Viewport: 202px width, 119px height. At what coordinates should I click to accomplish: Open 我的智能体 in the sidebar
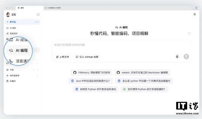[x=15, y=75]
